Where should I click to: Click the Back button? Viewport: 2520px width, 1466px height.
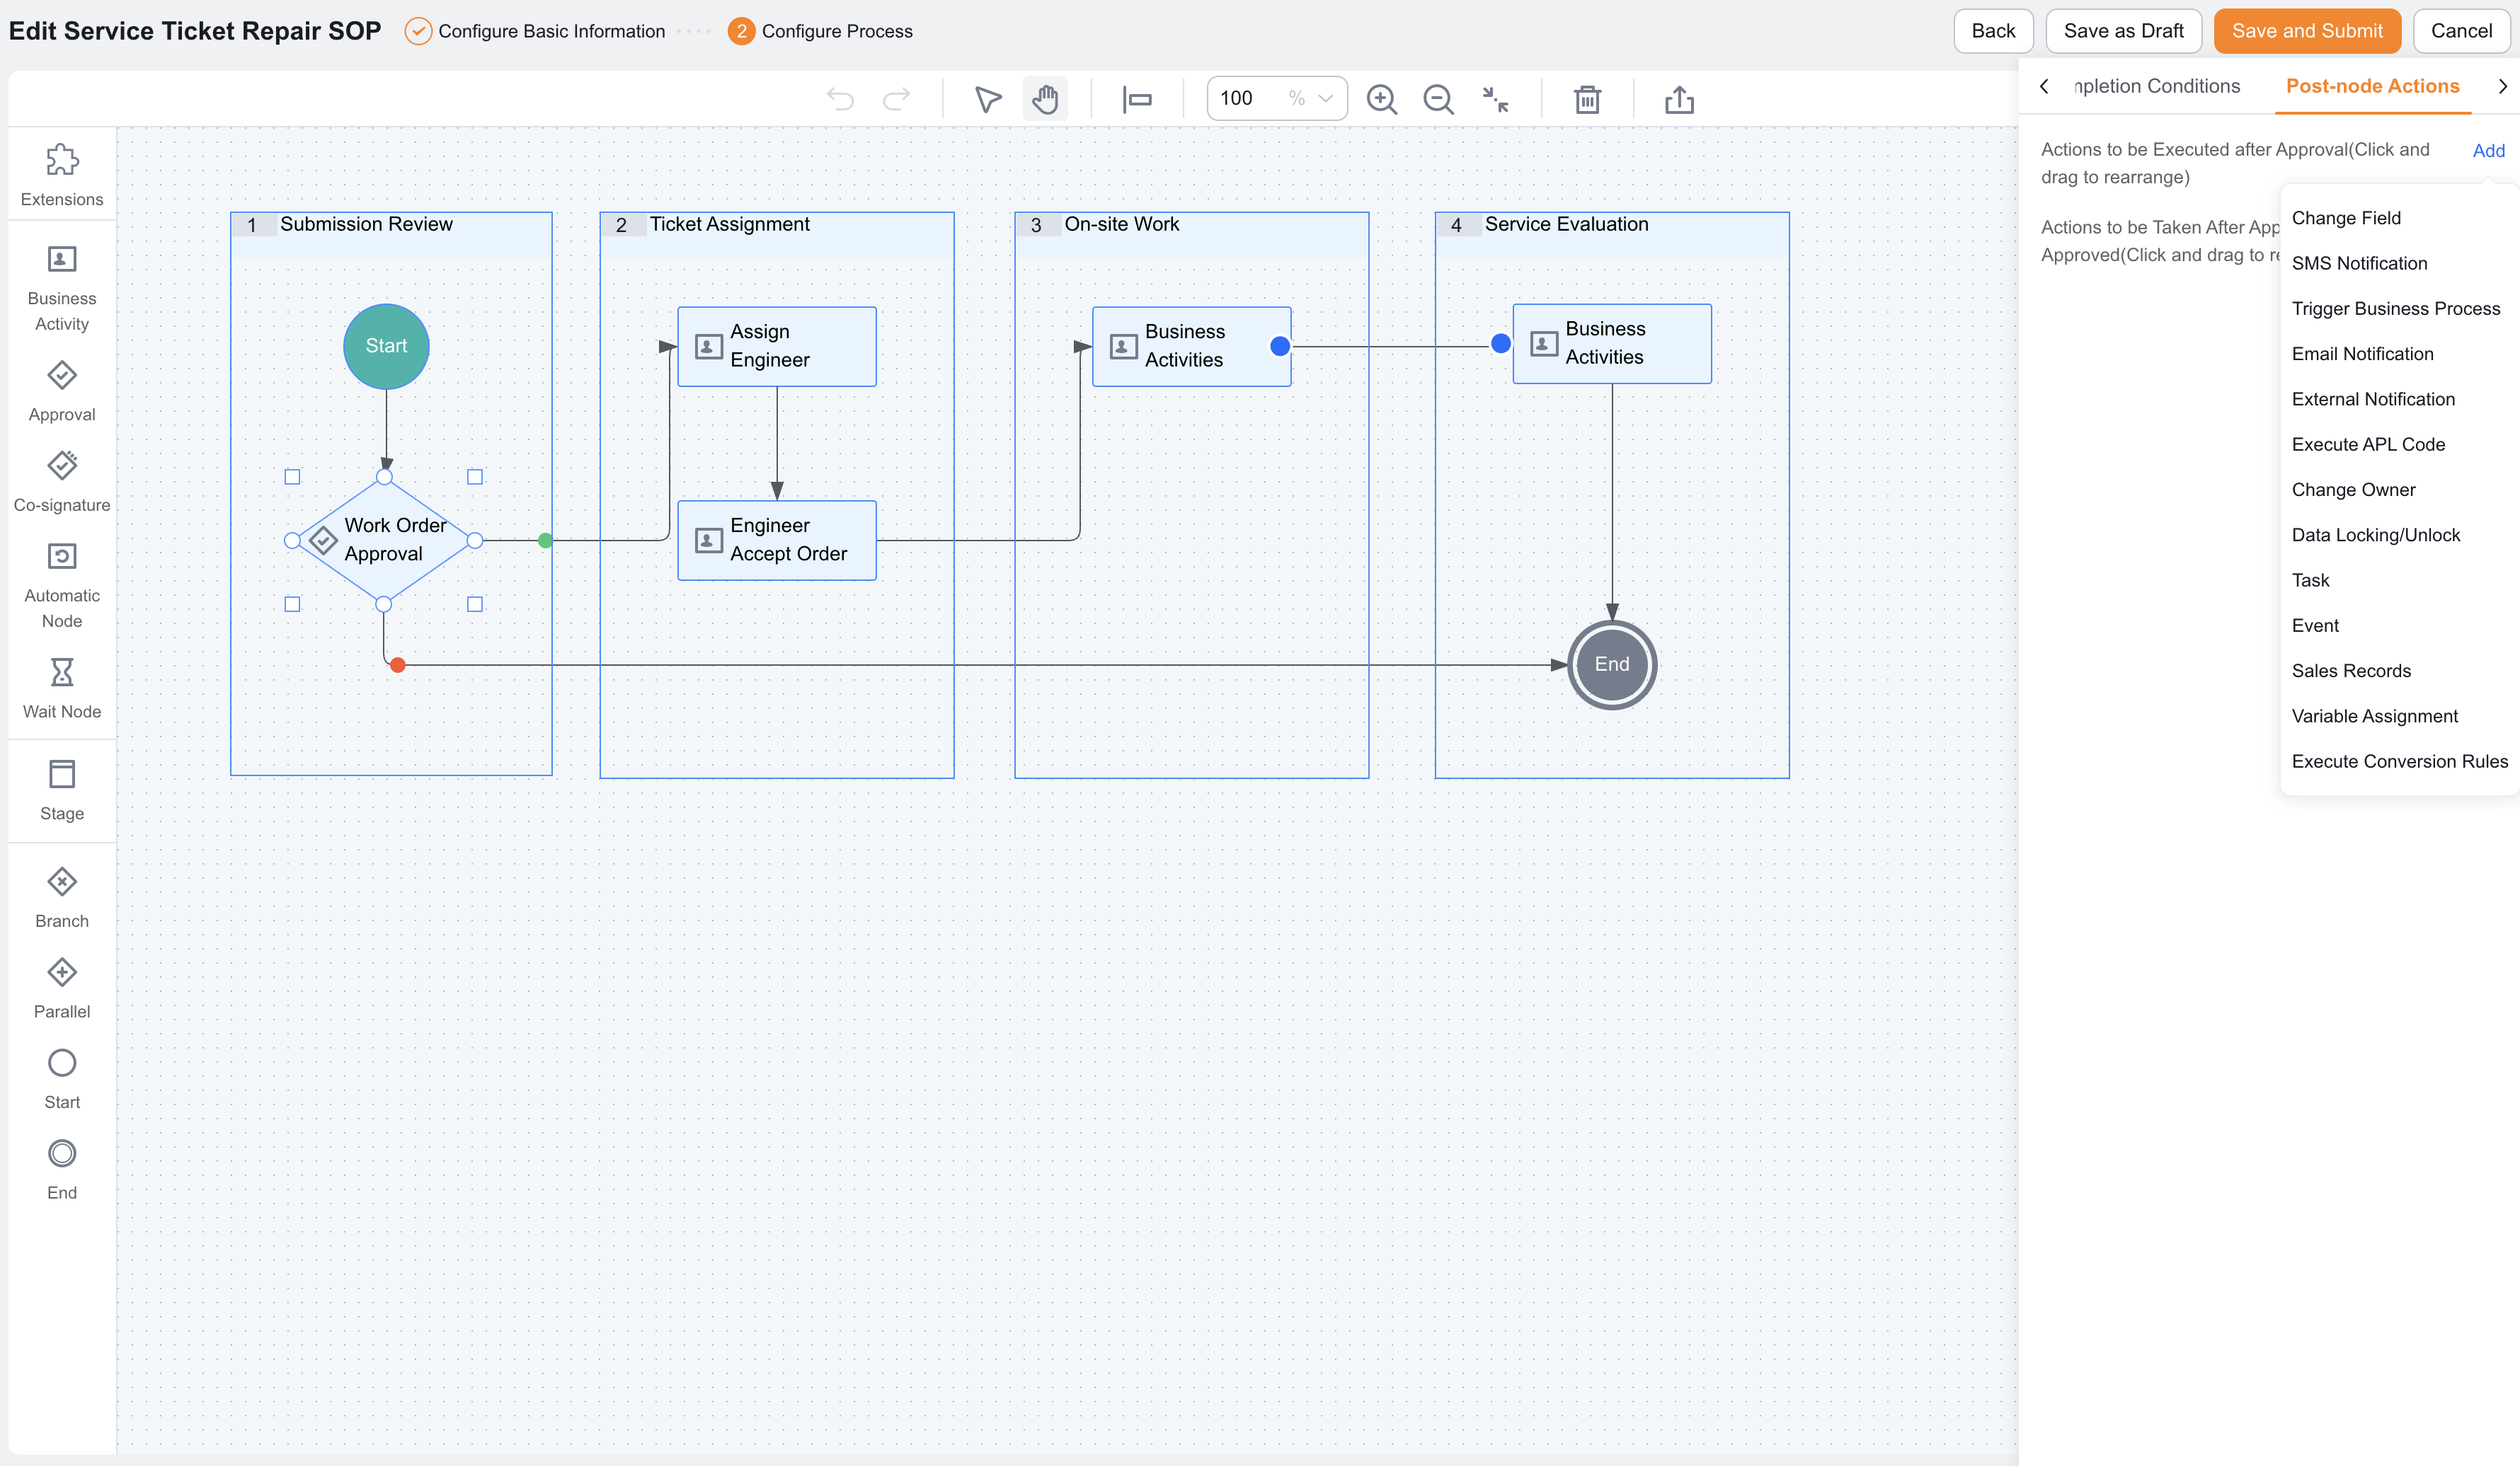click(1993, 31)
